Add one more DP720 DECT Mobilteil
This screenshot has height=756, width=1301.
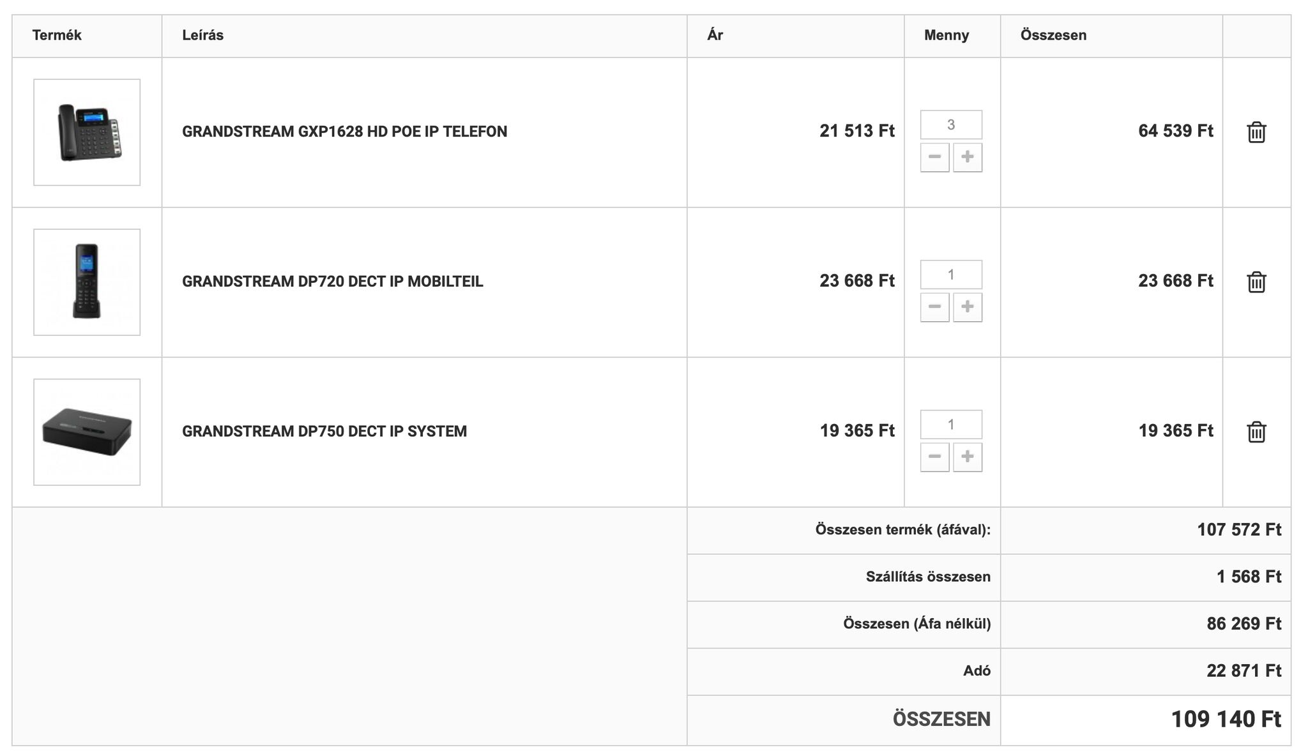[967, 307]
